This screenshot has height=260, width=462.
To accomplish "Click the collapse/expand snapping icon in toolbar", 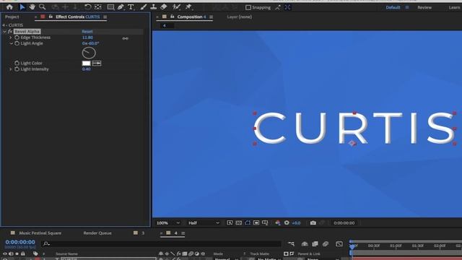I will pyautogui.click(x=287, y=7).
